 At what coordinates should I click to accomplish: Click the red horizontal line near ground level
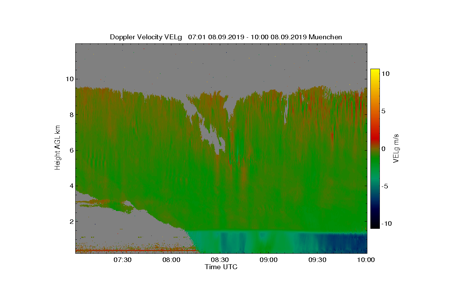(x=135, y=250)
